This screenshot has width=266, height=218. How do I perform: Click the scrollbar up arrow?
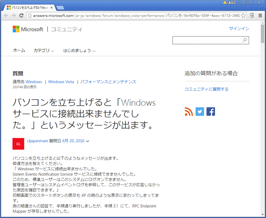263,23
